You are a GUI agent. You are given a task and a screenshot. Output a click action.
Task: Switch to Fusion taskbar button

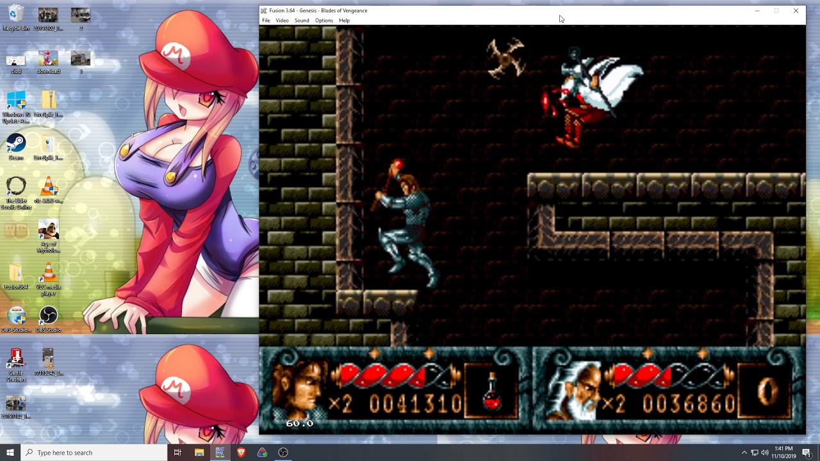pos(220,453)
